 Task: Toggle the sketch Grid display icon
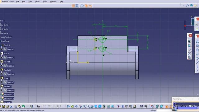coord(73,6)
